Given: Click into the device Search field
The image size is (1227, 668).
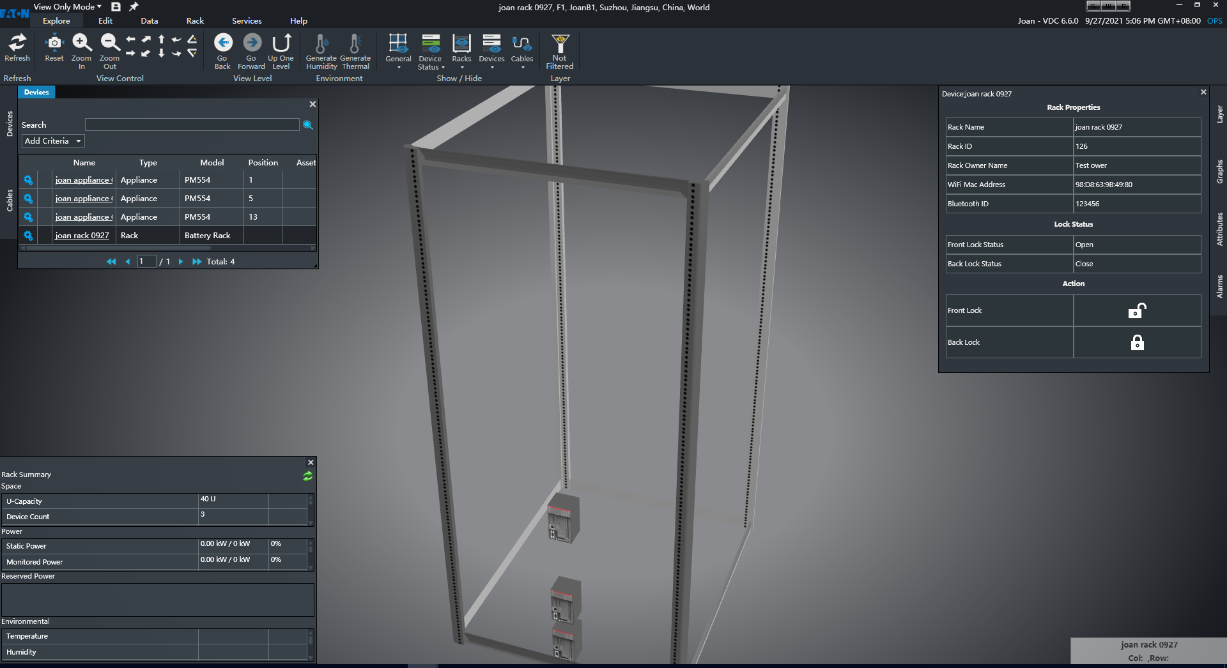Looking at the screenshot, I should [192, 125].
